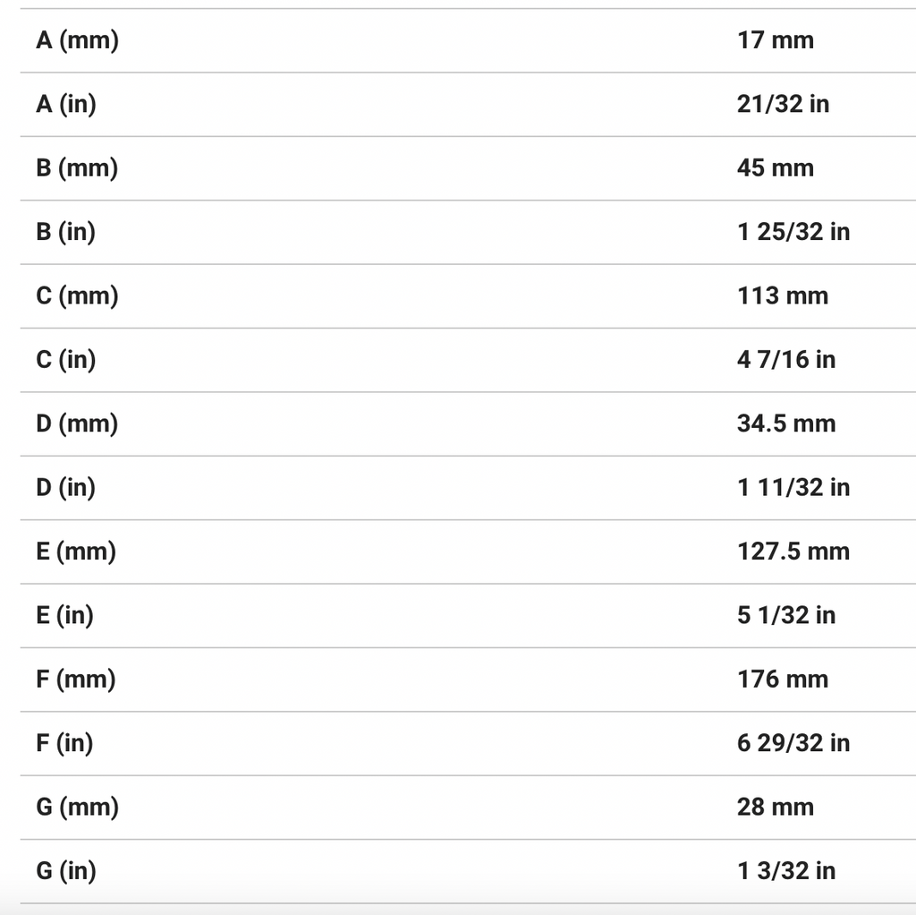The height and width of the screenshot is (915, 916).
Task: Click the "5 1/32 in" value
Action: pyautogui.click(x=785, y=615)
